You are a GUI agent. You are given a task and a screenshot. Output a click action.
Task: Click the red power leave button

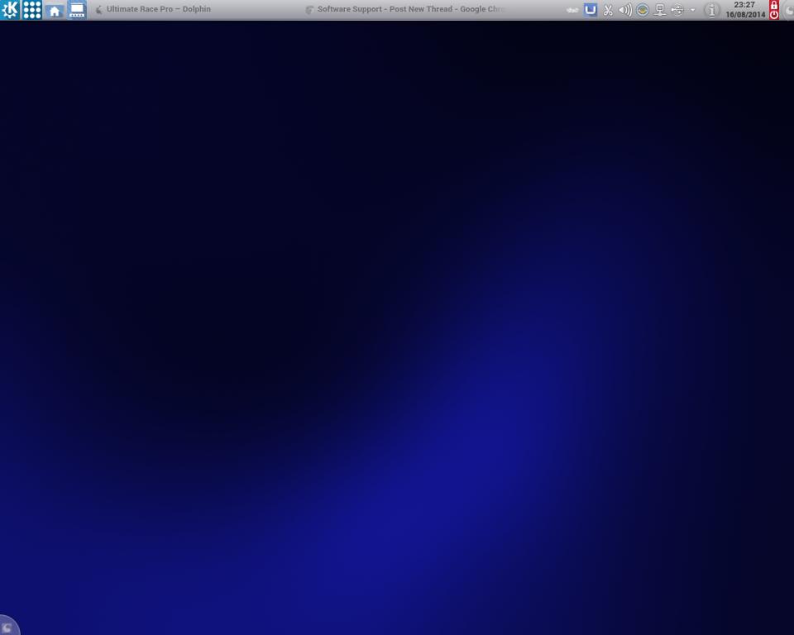click(774, 15)
